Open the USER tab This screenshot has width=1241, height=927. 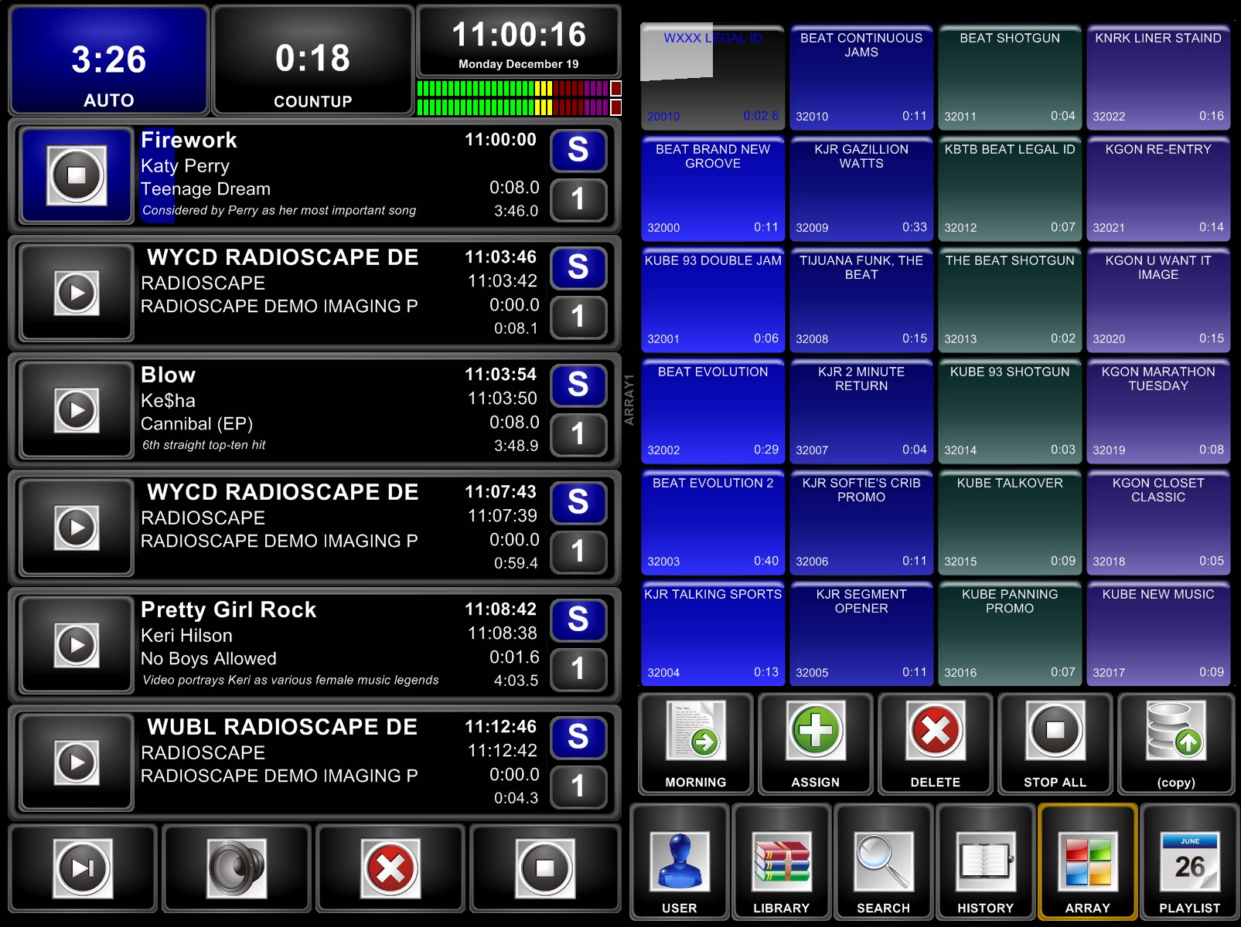[680, 862]
